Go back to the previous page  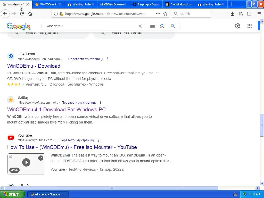pyautogui.click(x=5, y=14)
